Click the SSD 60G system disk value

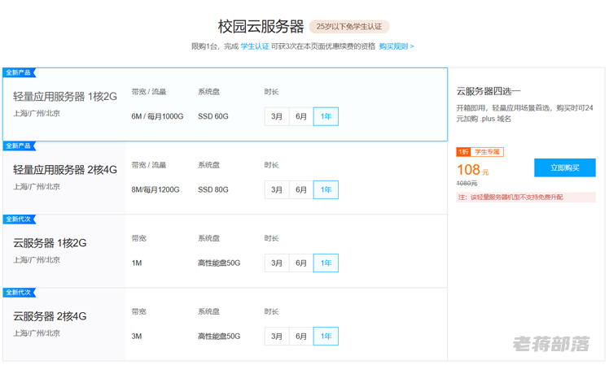213,116
